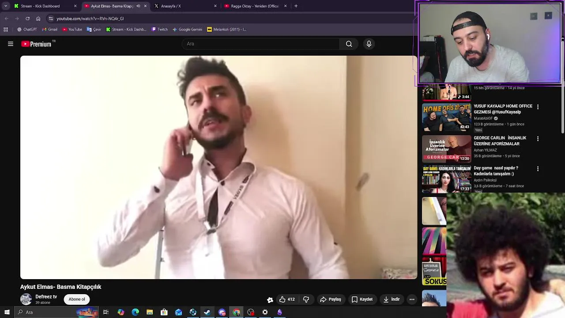Open options for YUSUF KAYAALP HOME OFFICE video
Screen dimensions: 565x318
(x=538, y=107)
